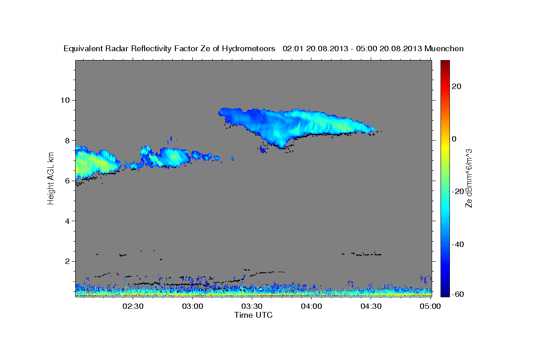Click the height tick label '4'
Screen dimensions: 534x356
click(68, 221)
